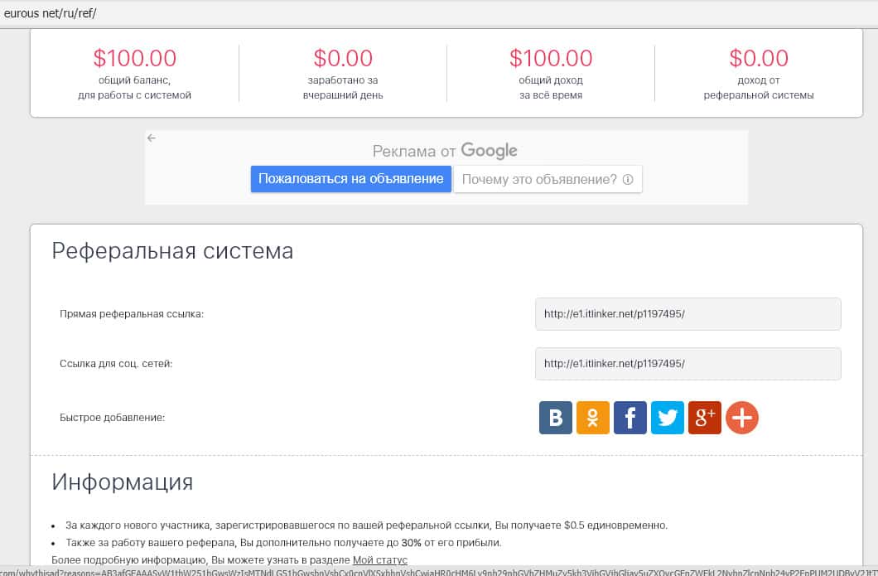The height and width of the screenshot is (576, 878).
Task: Share via the VKontakte icon
Action: point(556,418)
